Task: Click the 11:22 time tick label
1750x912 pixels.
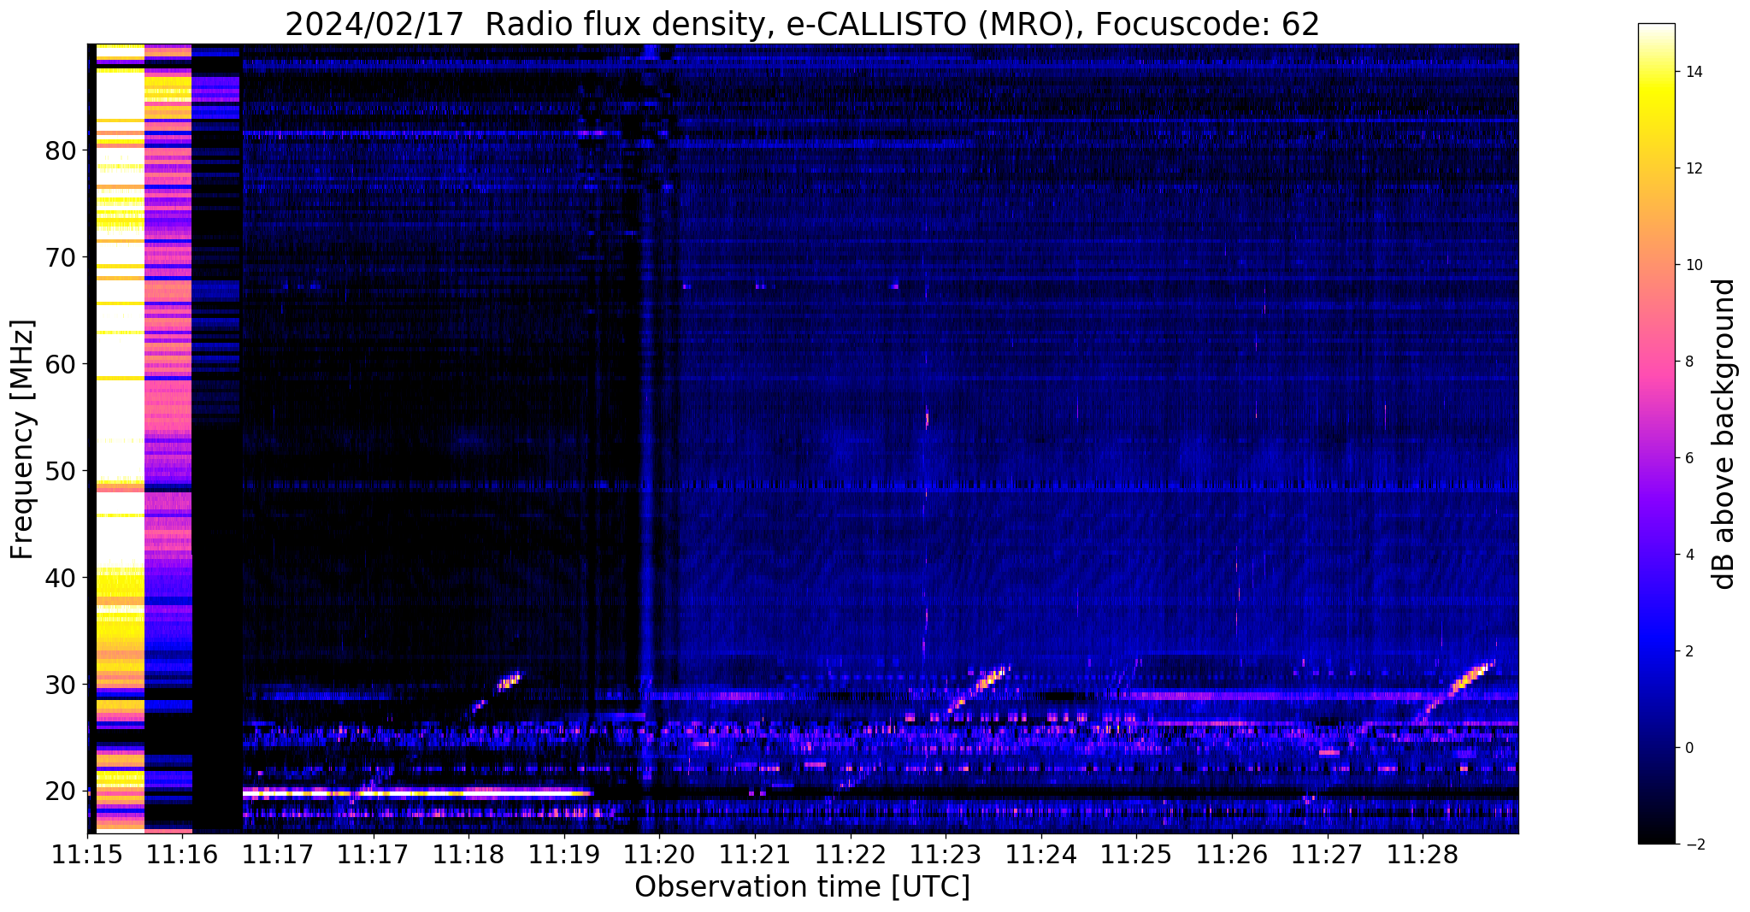Action: pos(850,856)
